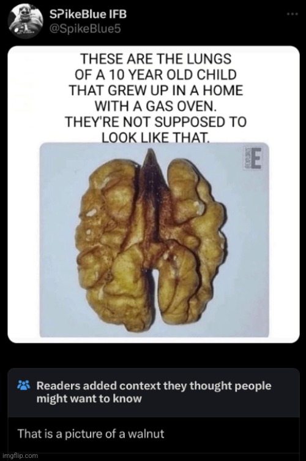
Task: Click the imgflip.com watermark
Action: (20, 455)
